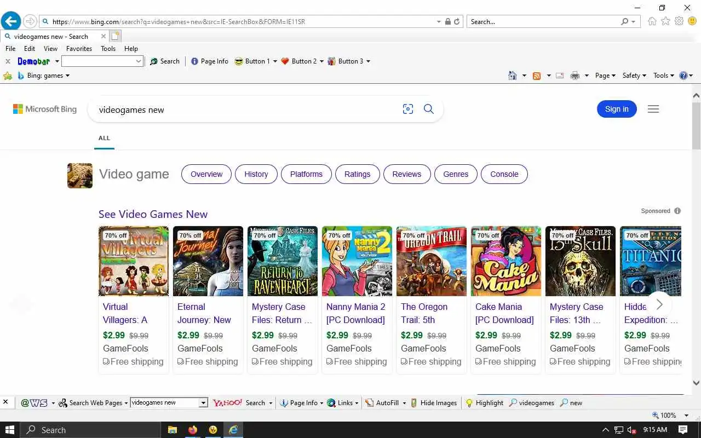Click the Read mail envelope icon

[x=560, y=76]
